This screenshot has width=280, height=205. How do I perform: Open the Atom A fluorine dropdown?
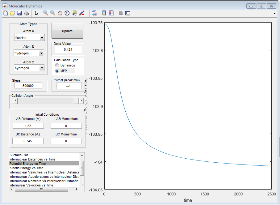[x=42, y=38]
